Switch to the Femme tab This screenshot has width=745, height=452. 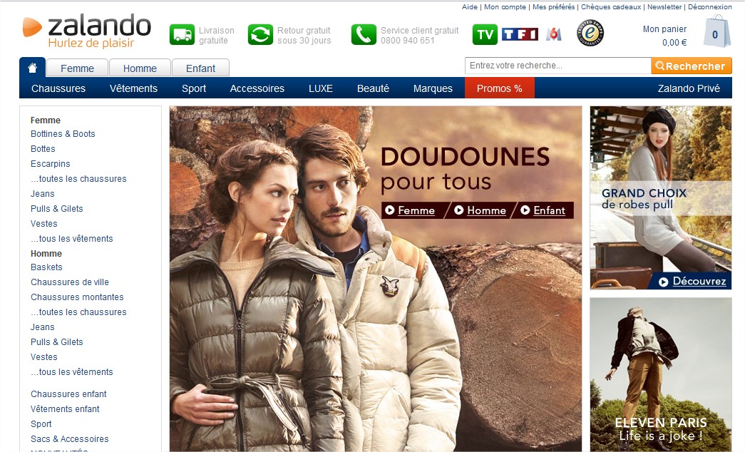pos(77,68)
